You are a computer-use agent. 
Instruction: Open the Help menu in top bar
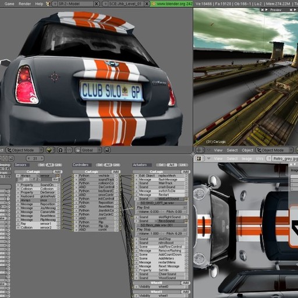click(x=39, y=3)
